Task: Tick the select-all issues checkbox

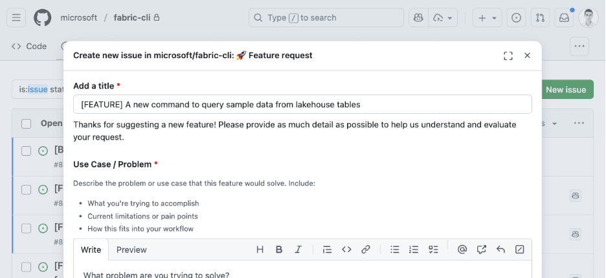Action: click(27, 123)
